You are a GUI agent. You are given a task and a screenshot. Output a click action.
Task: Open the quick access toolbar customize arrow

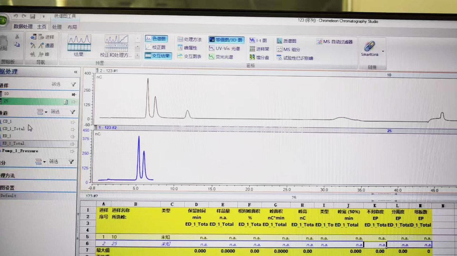[44, 16]
